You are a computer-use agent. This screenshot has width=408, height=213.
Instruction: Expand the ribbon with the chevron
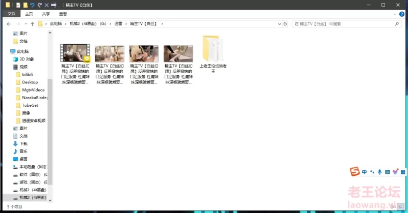(x=394, y=14)
